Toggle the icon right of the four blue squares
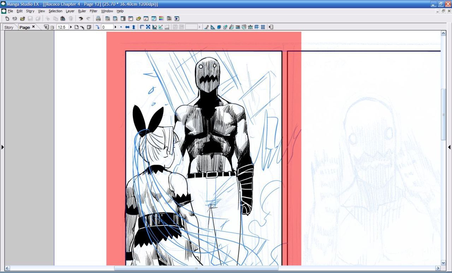 pos(154,27)
